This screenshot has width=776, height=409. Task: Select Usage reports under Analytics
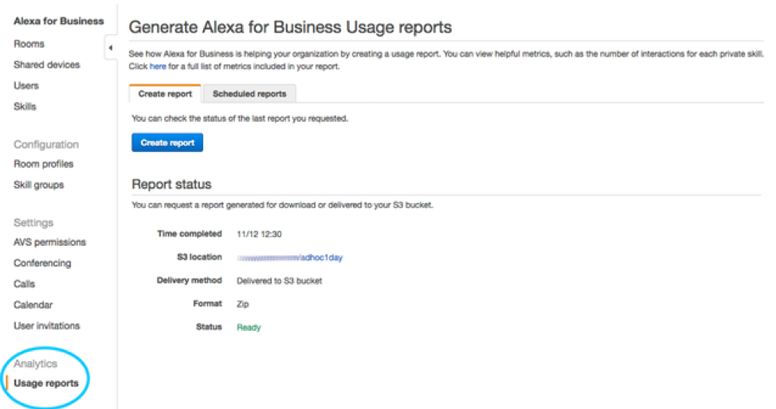46,384
